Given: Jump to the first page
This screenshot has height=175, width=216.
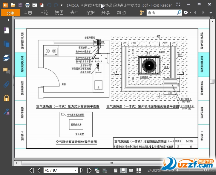Looking at the screenshot, I should click(x=32, y=170).
